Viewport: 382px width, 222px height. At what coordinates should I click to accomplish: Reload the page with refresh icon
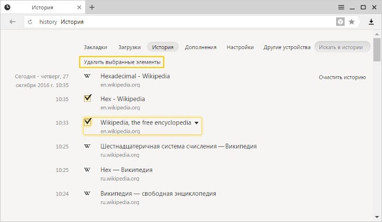30,22
